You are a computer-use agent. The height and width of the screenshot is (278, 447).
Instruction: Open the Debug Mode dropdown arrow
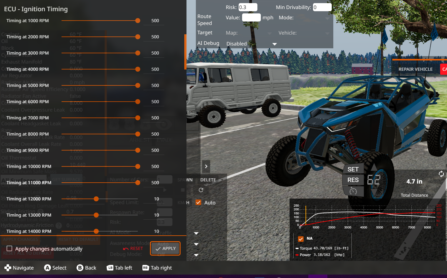(x=196, y=255)
